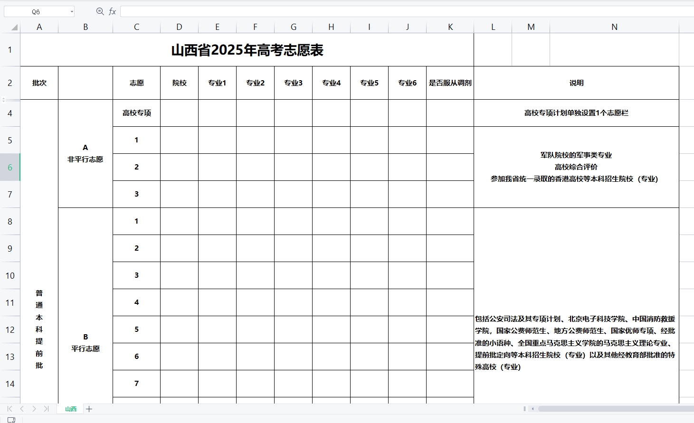
Task: Click the magnifier icon beside the formula bar
Action: (99, 11)
